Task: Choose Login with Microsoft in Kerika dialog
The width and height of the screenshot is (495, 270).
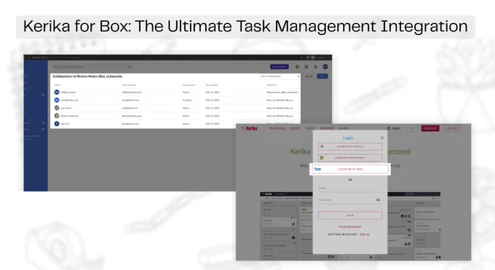Action: coord(350,158)
